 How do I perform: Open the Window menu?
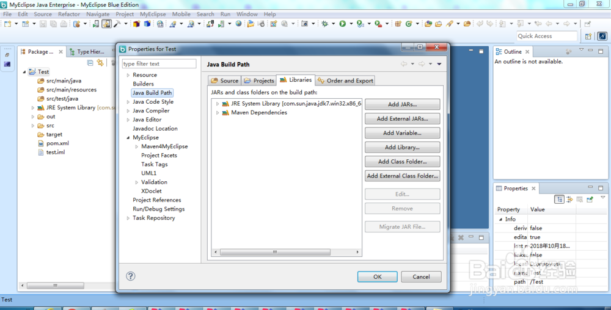tap(247, 14)
